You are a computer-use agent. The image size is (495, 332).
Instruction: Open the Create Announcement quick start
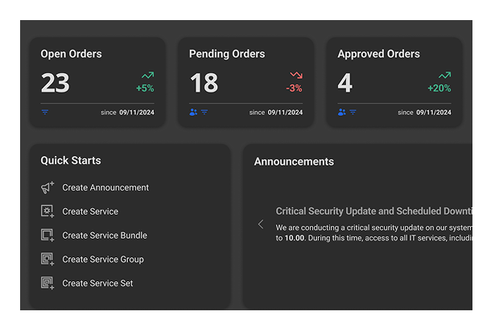tap(105, 187)
